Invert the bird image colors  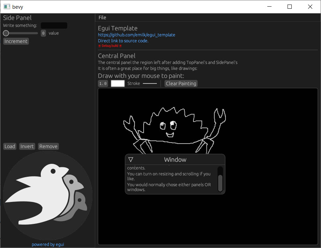[27, 146]
